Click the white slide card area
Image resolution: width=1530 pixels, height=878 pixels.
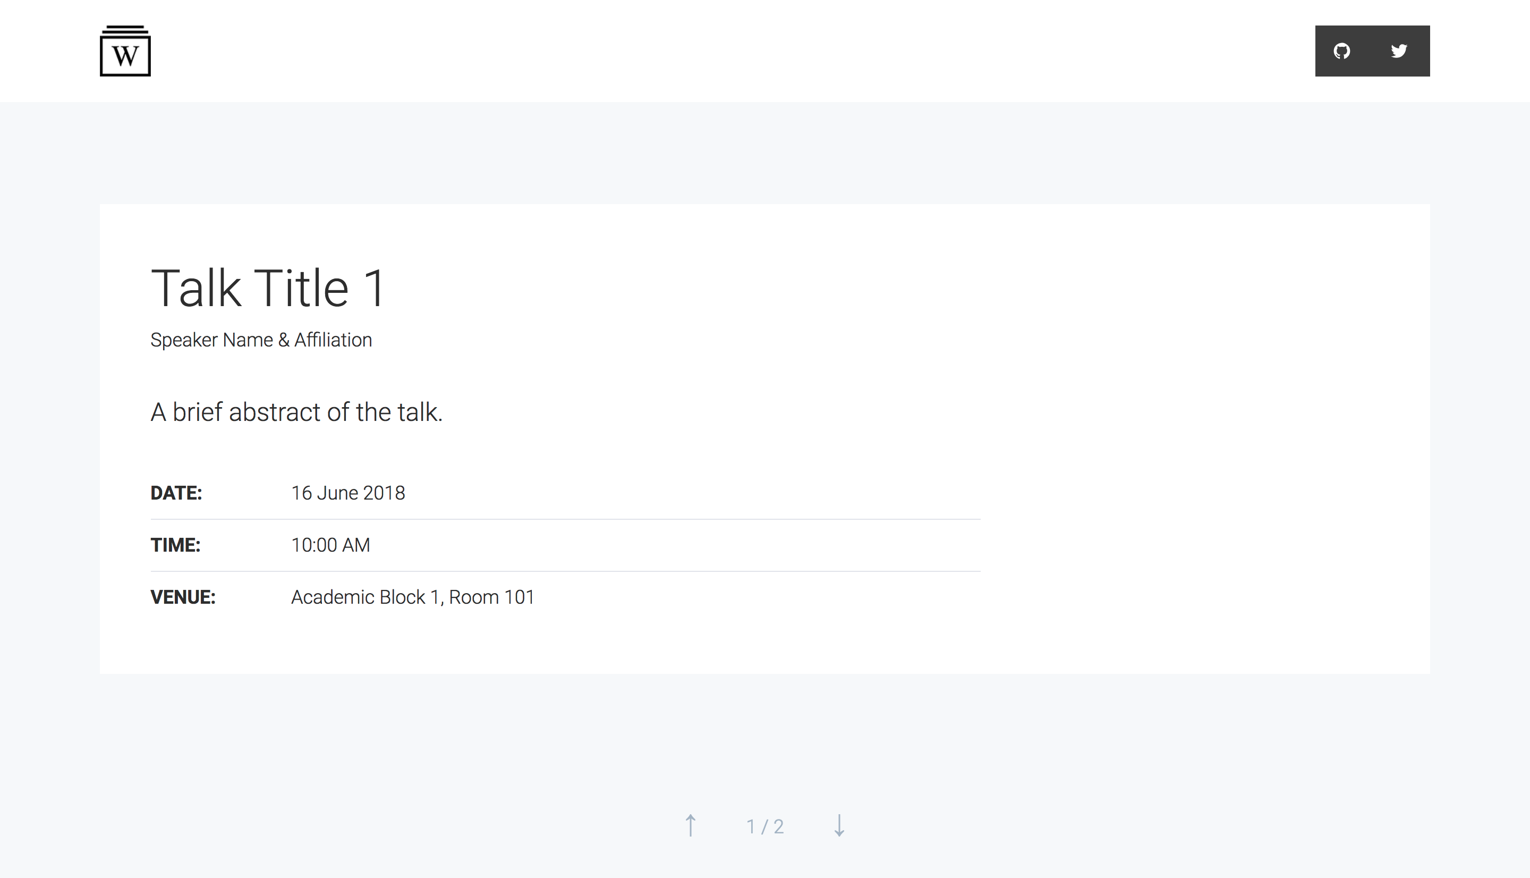pyautogui.click(x=764, y=439)
